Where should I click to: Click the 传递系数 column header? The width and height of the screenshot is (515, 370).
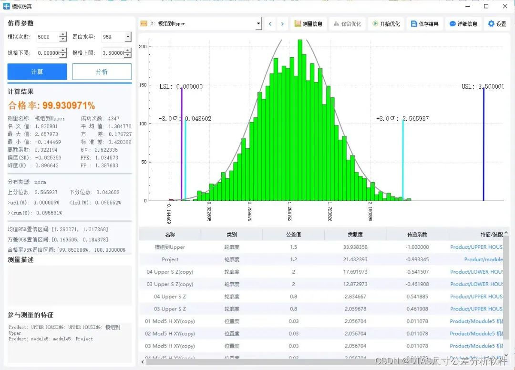coord(417,235)
